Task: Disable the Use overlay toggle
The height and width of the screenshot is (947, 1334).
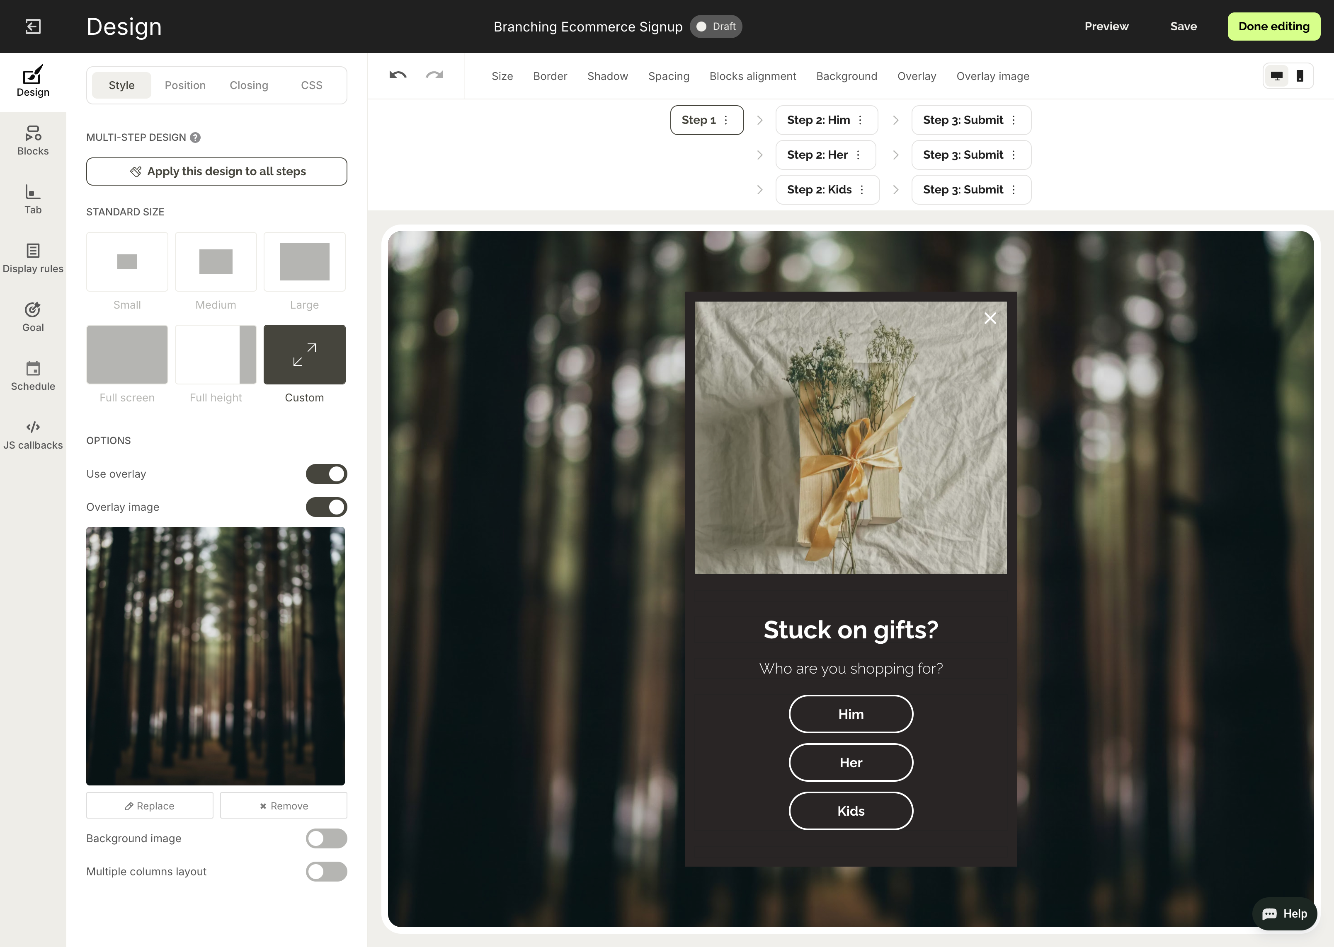Action: pyautogui.click(x=326, y=474)
